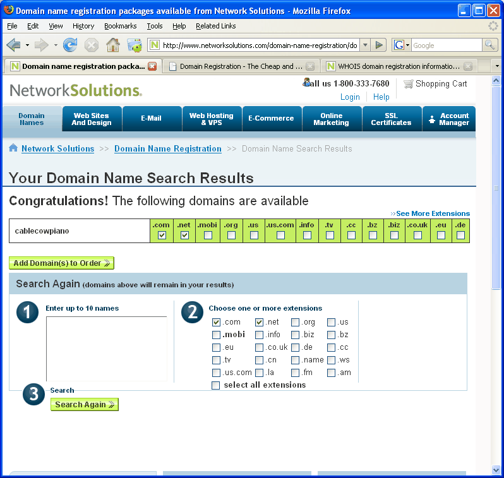Click the Forward navigation arrow
This screenshot has width=504, height=478.
[x=42, y=45]
